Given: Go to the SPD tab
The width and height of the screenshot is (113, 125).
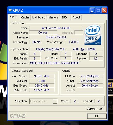Looking at the screenshot, I should [x=65, y=17].
